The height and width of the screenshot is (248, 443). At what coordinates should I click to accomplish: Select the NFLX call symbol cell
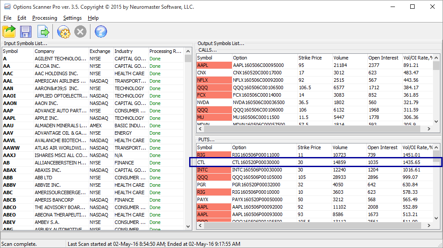(214, 80)
